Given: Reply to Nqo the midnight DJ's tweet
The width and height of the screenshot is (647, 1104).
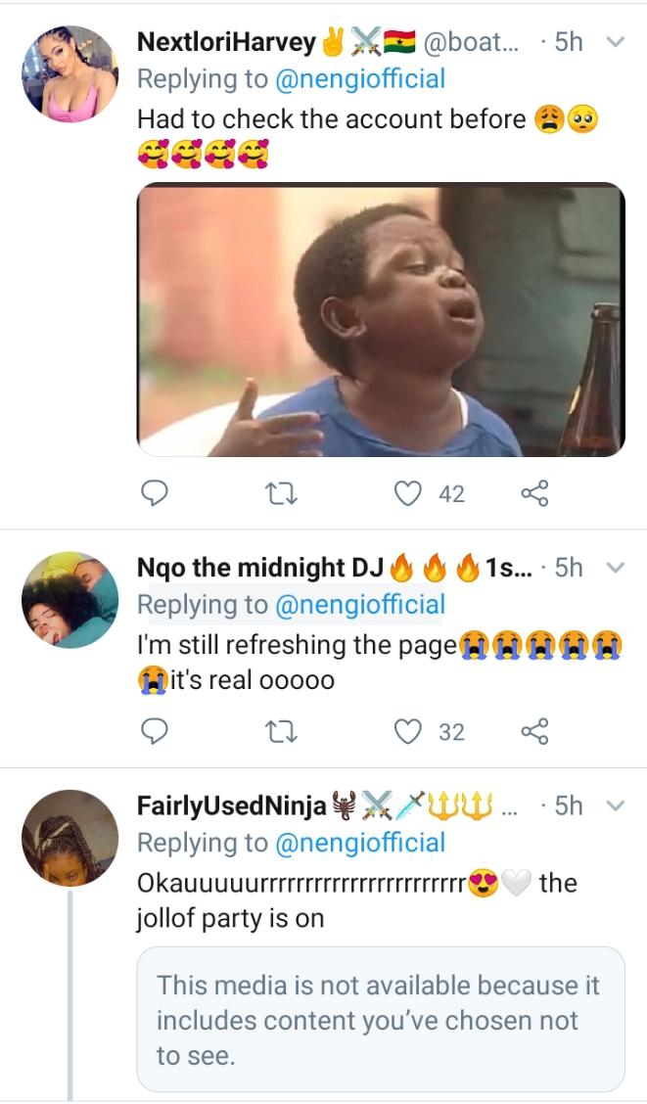Looking at the screenshot, I should click(x=157, y=731).
